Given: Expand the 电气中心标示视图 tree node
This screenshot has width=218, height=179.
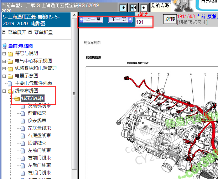Looking at the screenshot, I should [4, 61].
